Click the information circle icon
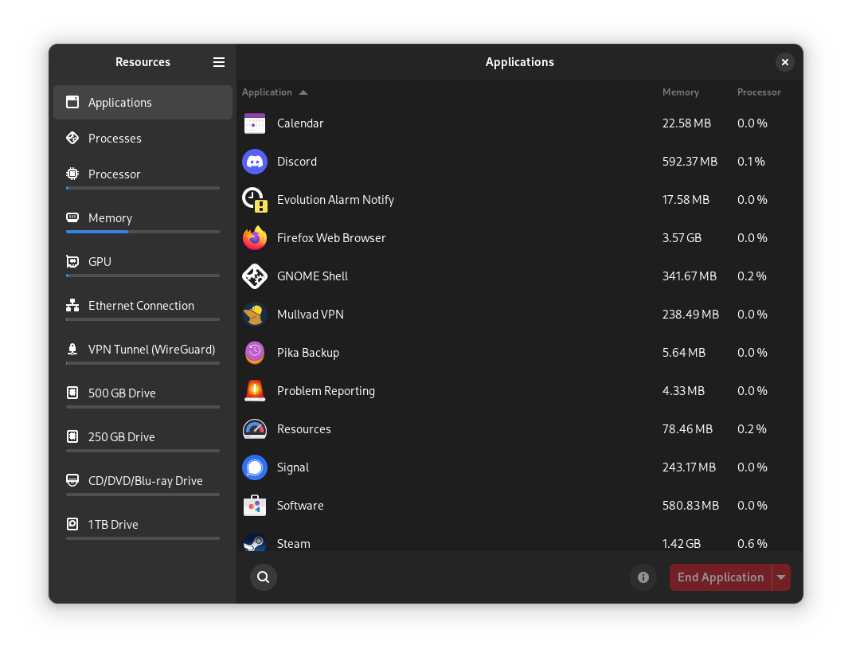Image resolution: width=852 pixels, height=657 pixels. [x=643, y=577]
